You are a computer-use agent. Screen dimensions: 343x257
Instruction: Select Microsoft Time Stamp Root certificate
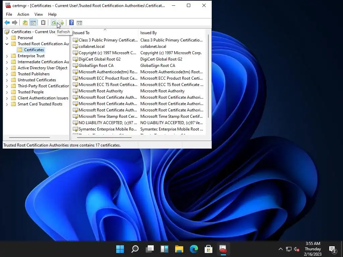tap(108, 116)
